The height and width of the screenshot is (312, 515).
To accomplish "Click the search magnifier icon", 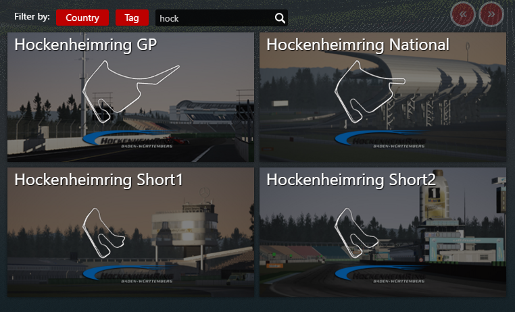I will pyautogui.click(x=280, y=18).
